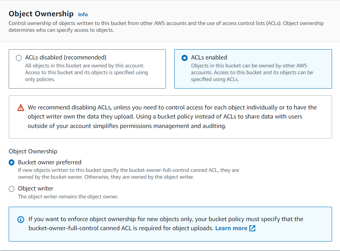340x251 pixels.
Task: Click the Object Ownership main heading
Action: [41, 14]
